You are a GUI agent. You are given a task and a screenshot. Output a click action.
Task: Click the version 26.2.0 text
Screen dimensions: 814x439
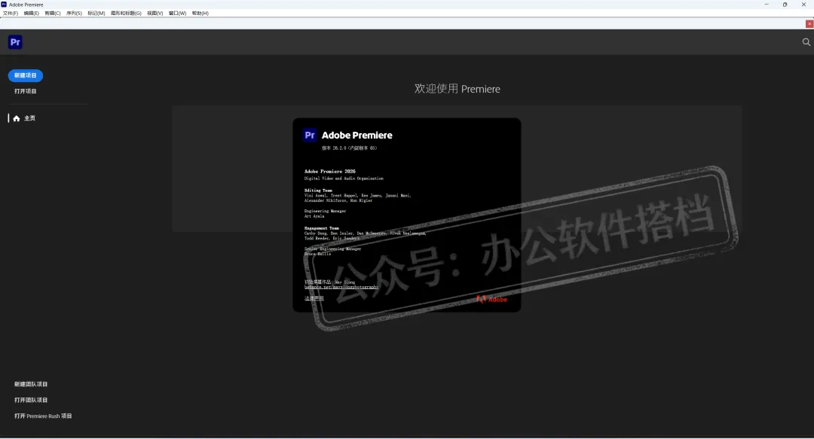(349, 148)
